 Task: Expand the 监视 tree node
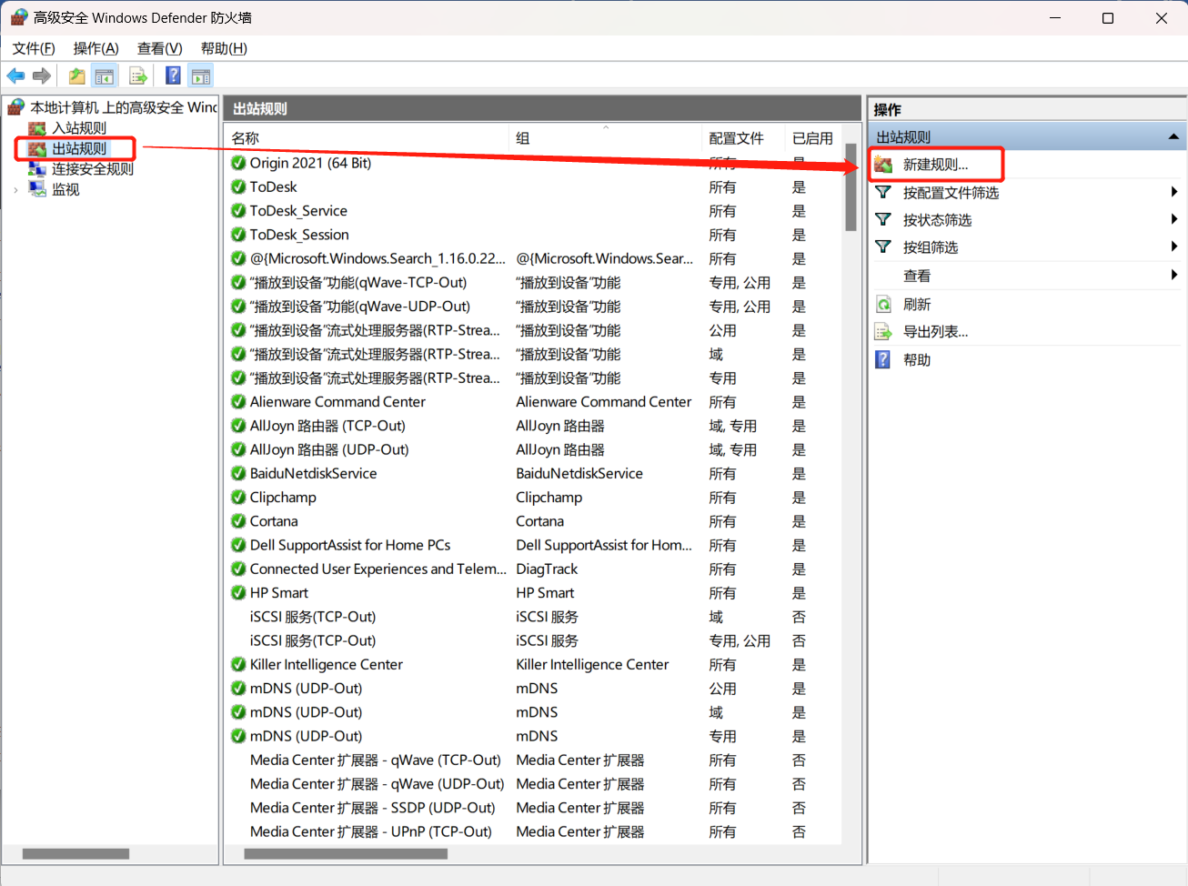click(x=15, y=189)
